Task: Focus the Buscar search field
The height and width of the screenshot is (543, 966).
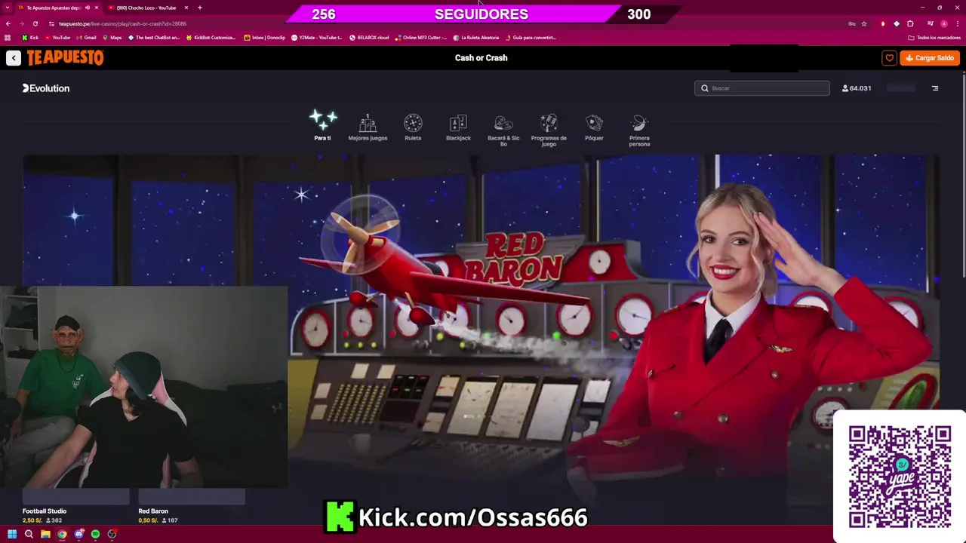Action: coord(761,88)
